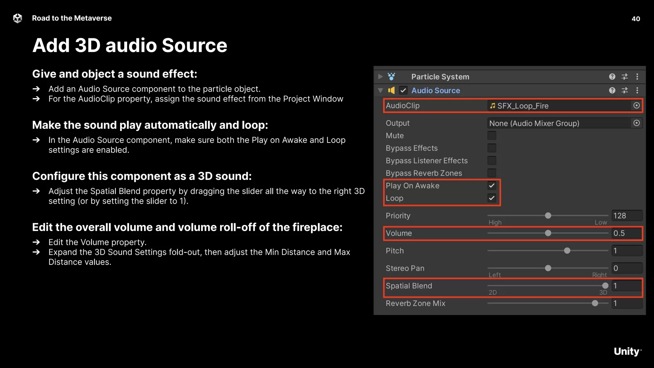The image size is (654, 368).
Task: Toggle the Audio Source enabled checkbox
Action: click(x=403, y=90)
